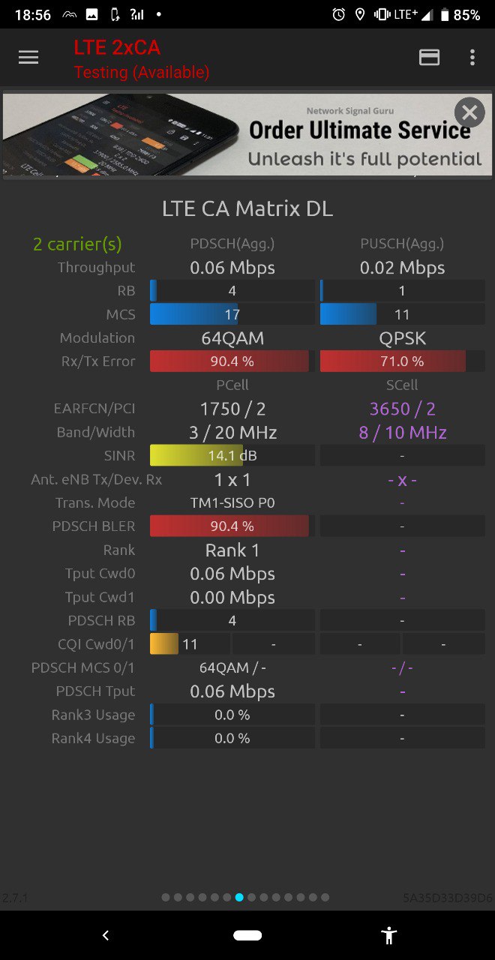
Task: Tap the Testing (Available) status label
Action: click(x=142, y=72)
